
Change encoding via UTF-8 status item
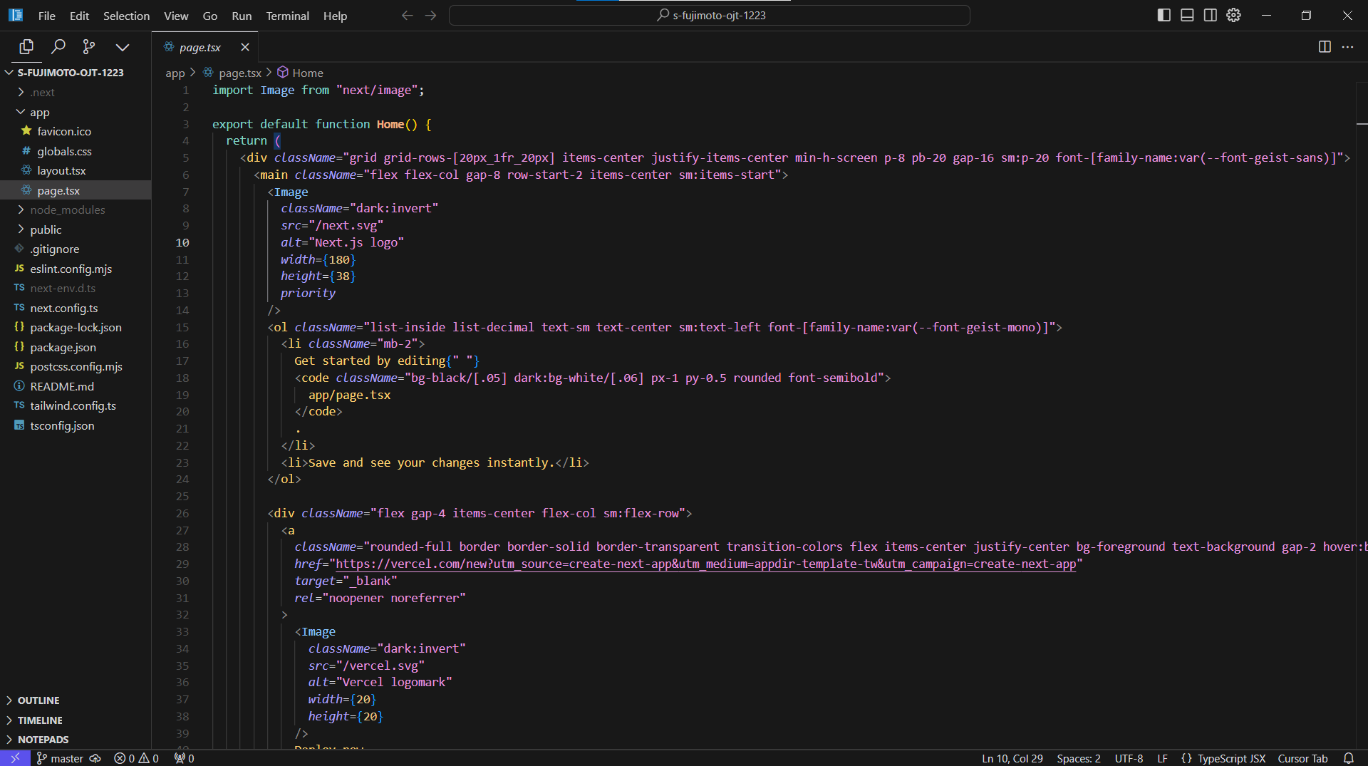(1129, 759)
